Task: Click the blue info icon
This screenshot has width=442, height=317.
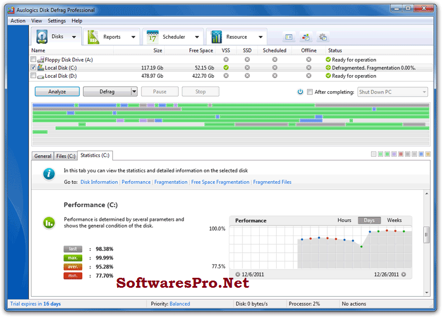Action: click(49, 173)
